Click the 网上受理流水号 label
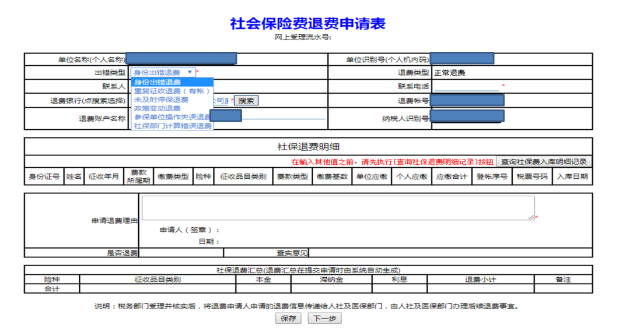Screen dimensions: 630x336 click(303, 37)
